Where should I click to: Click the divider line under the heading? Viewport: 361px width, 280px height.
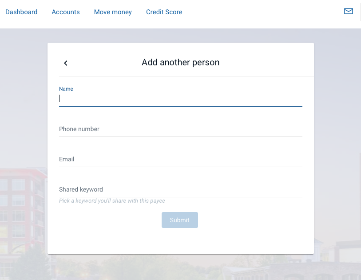click(186, 76)
